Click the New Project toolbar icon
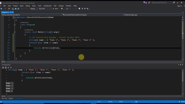Viewport: 185px width, 104px height. 9,9
